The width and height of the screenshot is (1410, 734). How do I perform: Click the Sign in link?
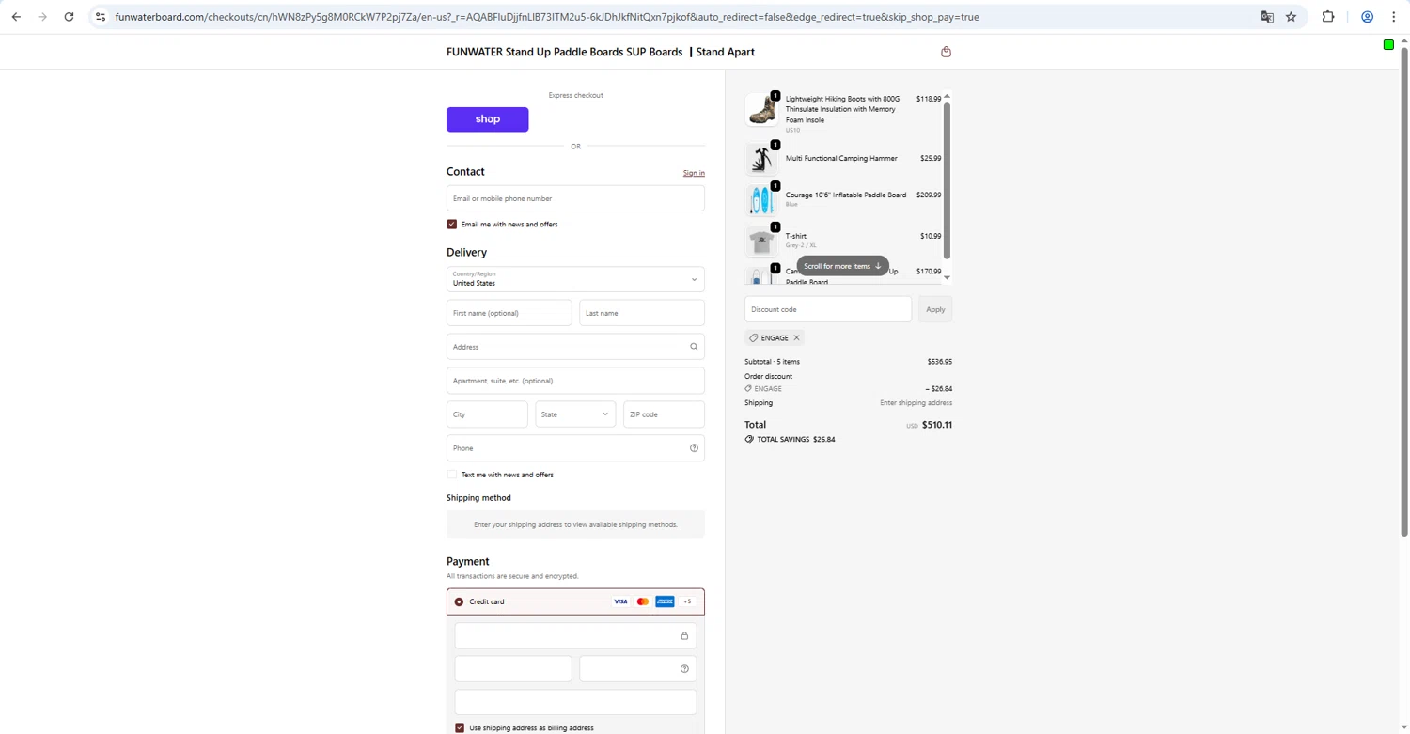click(x=694, y=173)
